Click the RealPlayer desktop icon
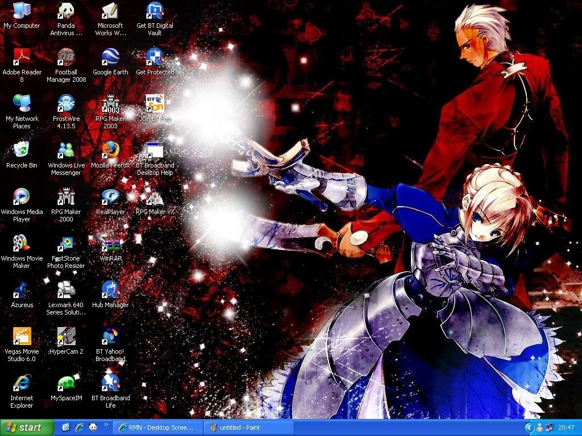This screenshot has height=436, width=582. 110,197
